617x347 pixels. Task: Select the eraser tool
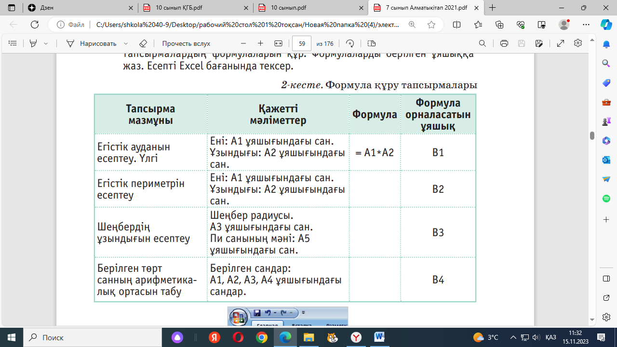tap(143, 43)
